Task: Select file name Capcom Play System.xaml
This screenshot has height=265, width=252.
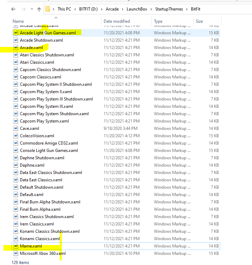Action: point(44,121)
